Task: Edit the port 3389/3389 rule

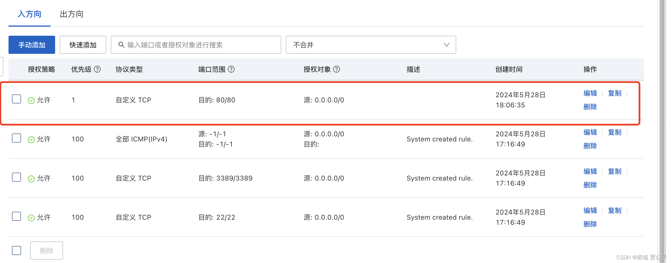Action: pyautogui.click(x=590, y=171)
